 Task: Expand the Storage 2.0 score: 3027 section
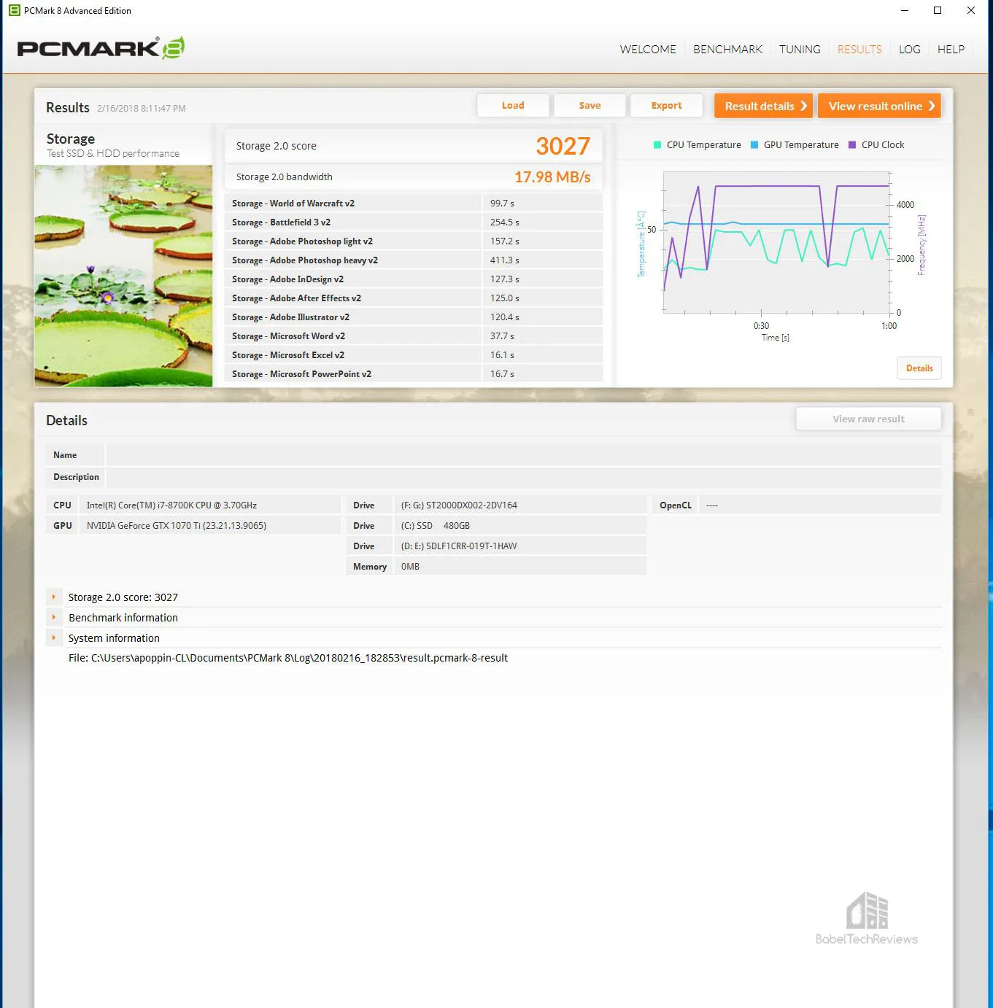coord(54,597)
